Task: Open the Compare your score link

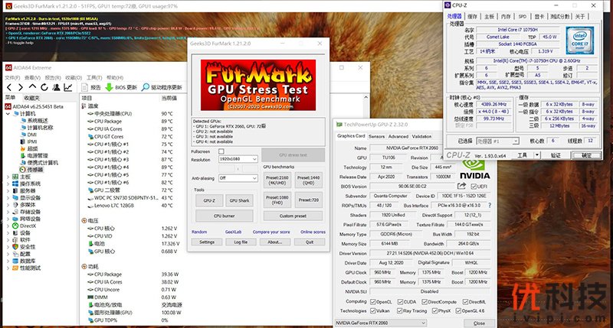Action: pos(270,232)
